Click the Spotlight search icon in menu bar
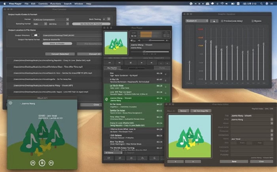Viewport: 277px width, 172px height. [261, 4]
